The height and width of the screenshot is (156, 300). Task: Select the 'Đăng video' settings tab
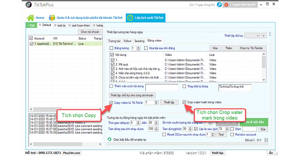154,40
